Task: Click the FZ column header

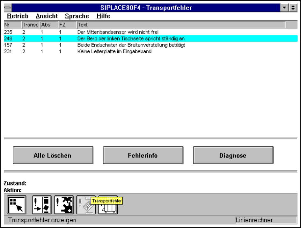Action: coord(68,25)
